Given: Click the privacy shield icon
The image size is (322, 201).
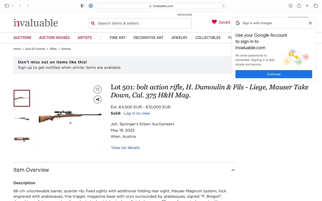Looking at the screenshot, I should [82, 6].
